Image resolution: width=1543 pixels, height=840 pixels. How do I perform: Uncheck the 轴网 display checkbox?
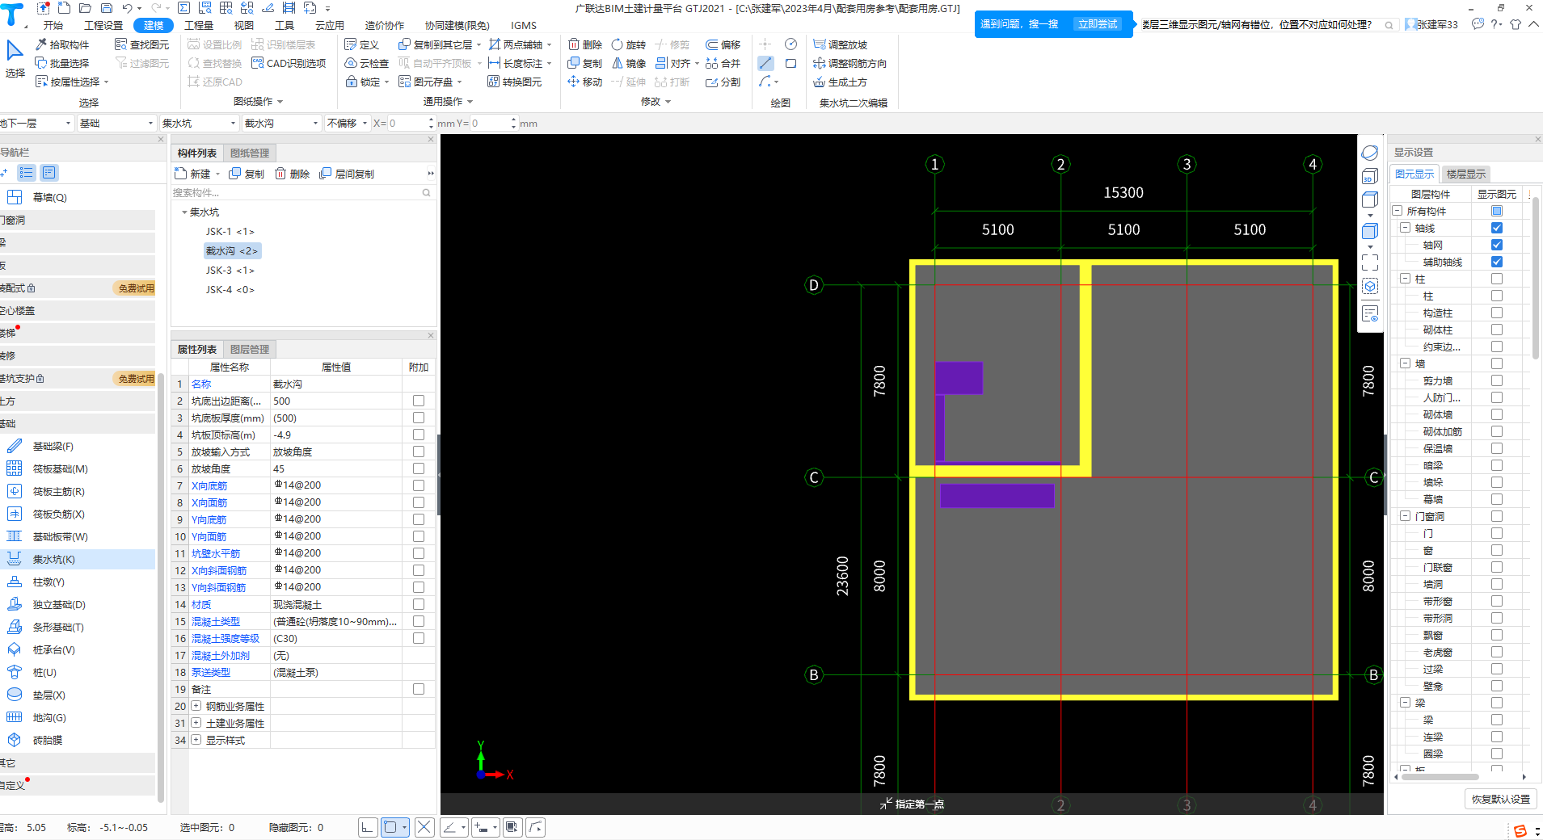pos(1497,245)
